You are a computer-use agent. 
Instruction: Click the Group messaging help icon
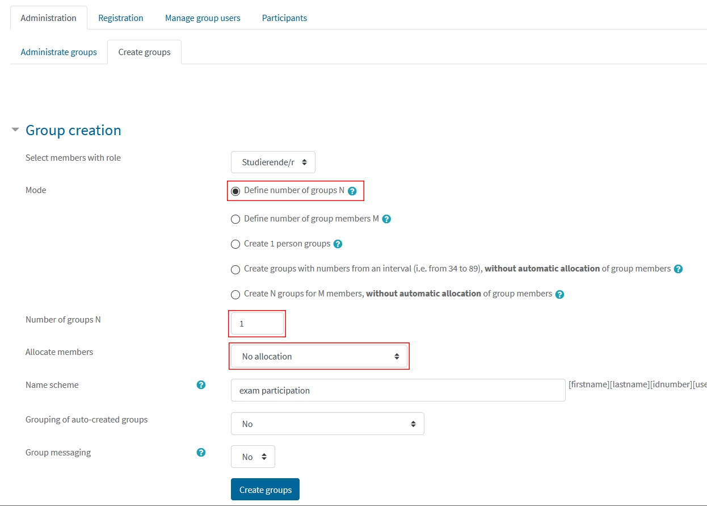pyautogui.click(x=201, y=453)
